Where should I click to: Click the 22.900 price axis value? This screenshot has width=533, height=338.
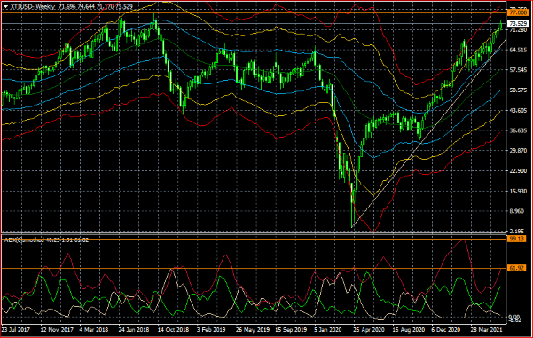point(518,170)
